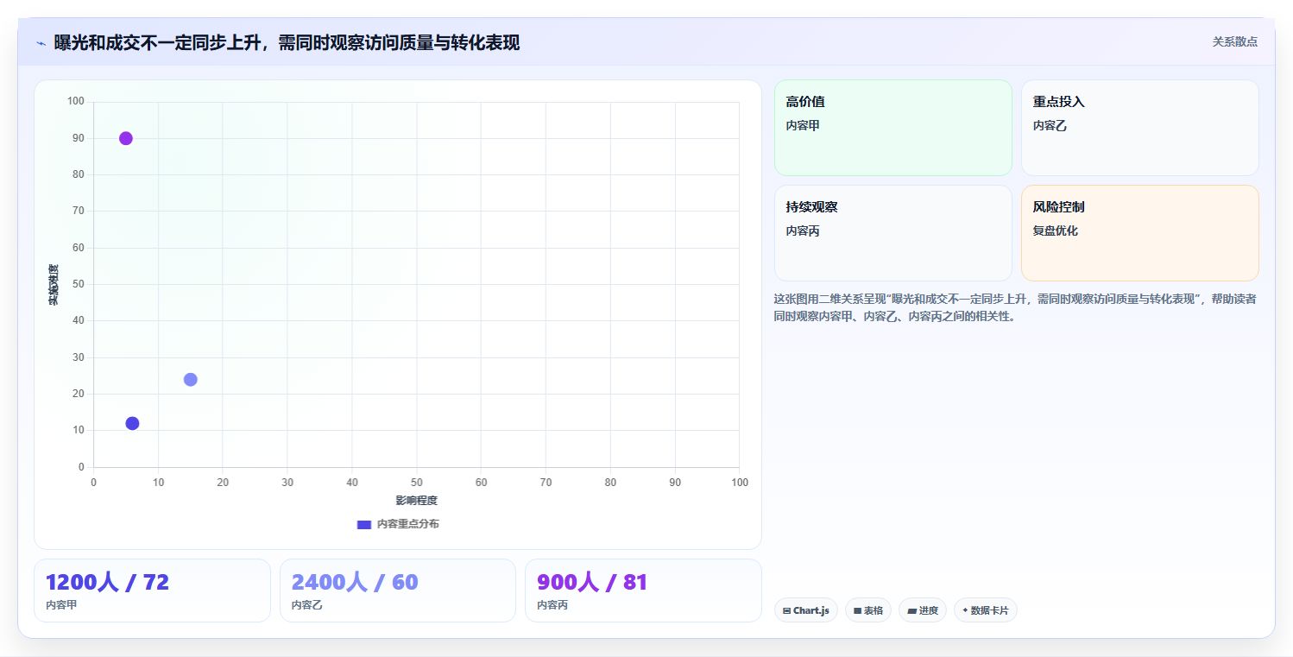Click the purple scatter point near 90
Viewport: 1293px width, 657px height.
[x=126, y=138]
